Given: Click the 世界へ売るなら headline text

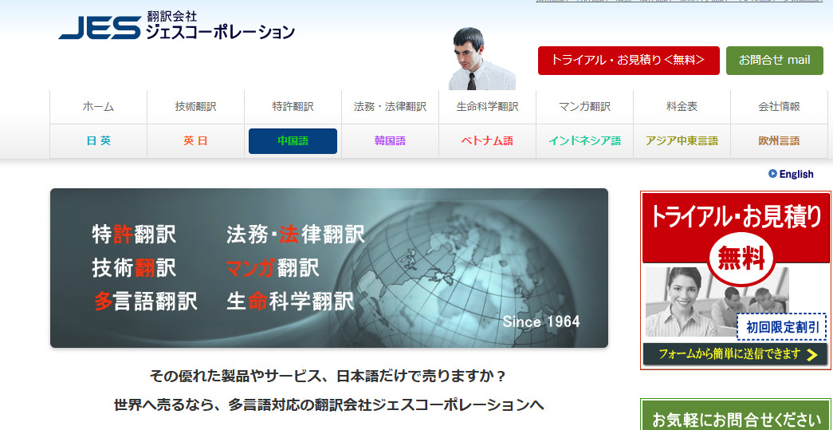Looking at the screenshot, I should tap(329, 405).
